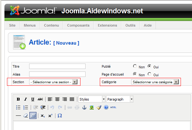Screen dimensions: 192x130
Task: Insert an anchor
Action: tap(84, 107)
